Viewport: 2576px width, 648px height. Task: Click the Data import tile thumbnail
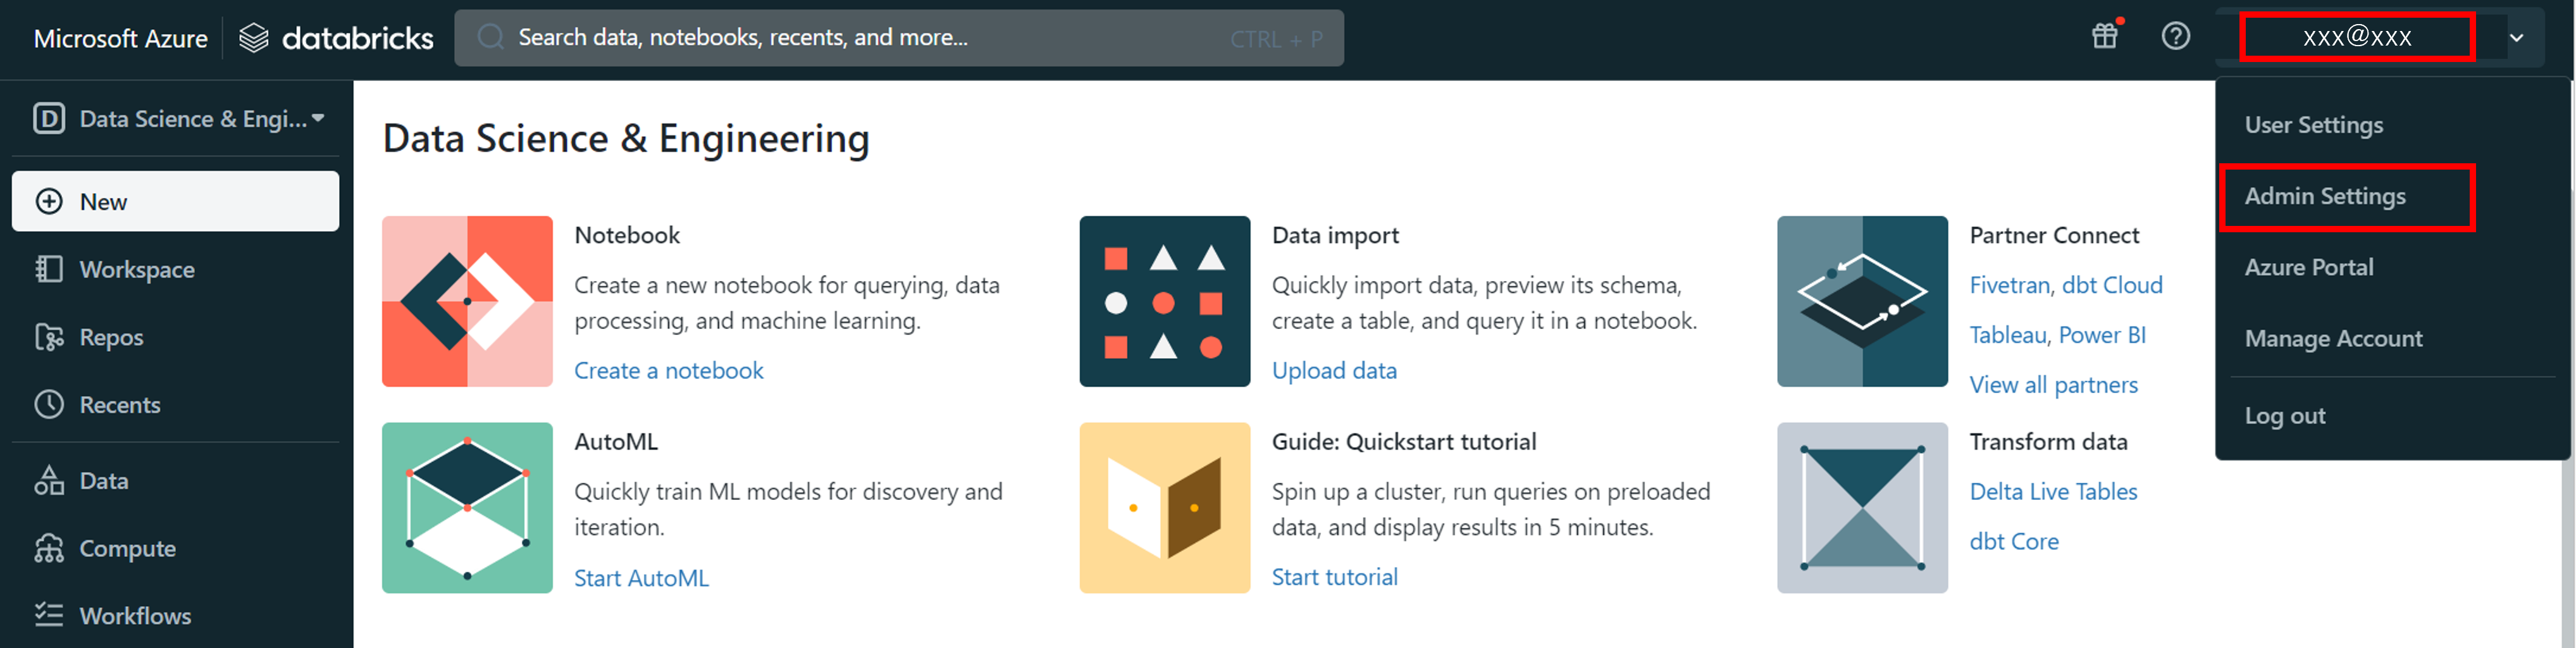point(1164,301)
